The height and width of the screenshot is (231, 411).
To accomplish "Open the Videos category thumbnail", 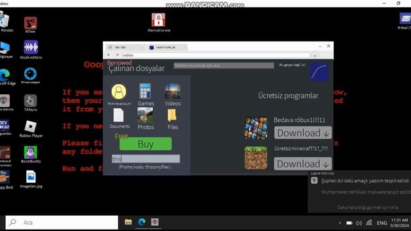I will 173,91.
